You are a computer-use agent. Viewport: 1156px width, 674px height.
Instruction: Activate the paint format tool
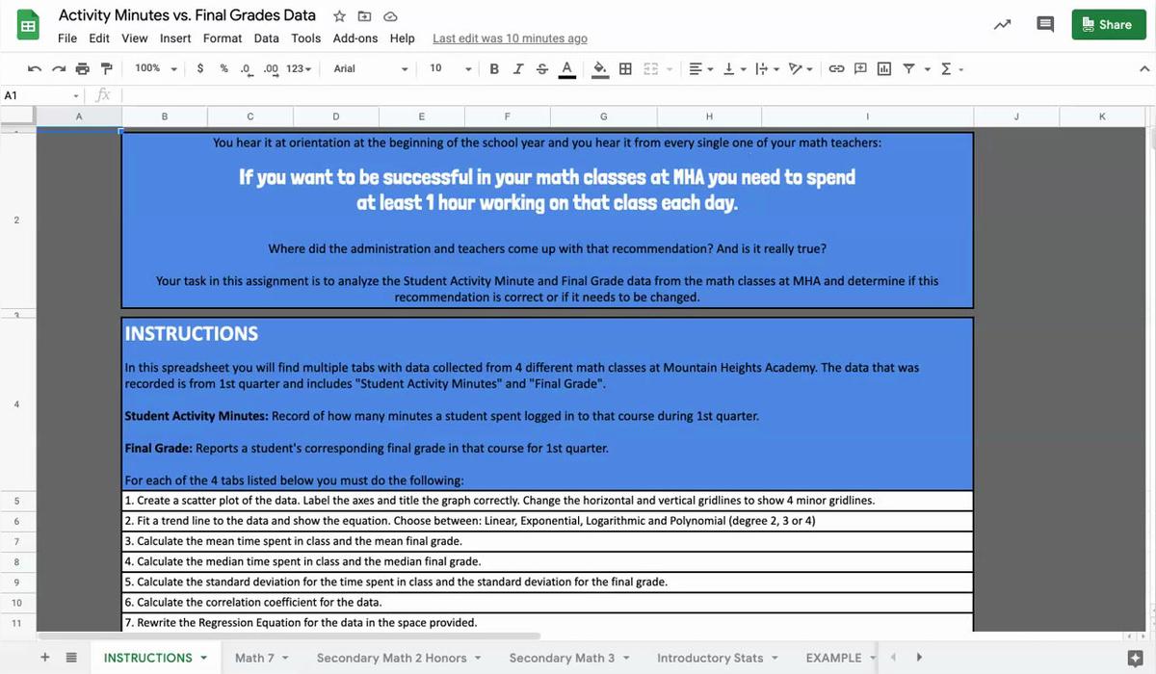tap(106, 68)
